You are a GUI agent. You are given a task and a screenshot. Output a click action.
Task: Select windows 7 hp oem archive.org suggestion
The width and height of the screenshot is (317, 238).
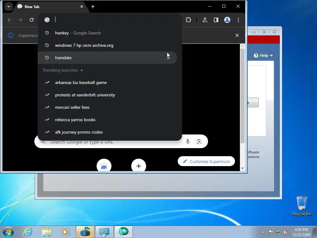[x=107, y=45]
